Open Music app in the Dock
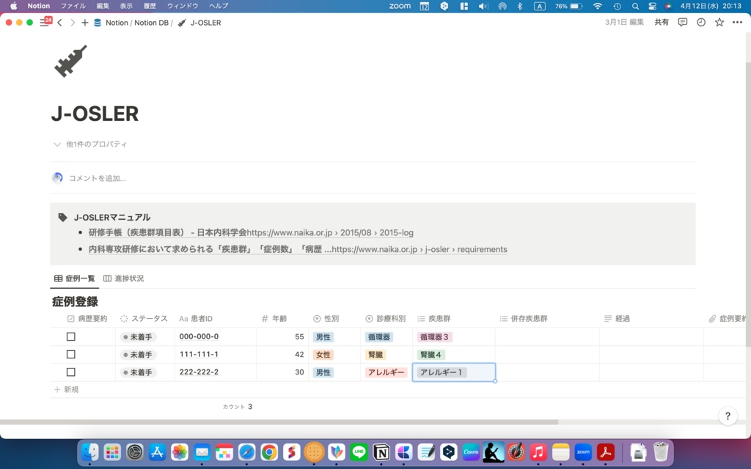 (x=538, y=451)
